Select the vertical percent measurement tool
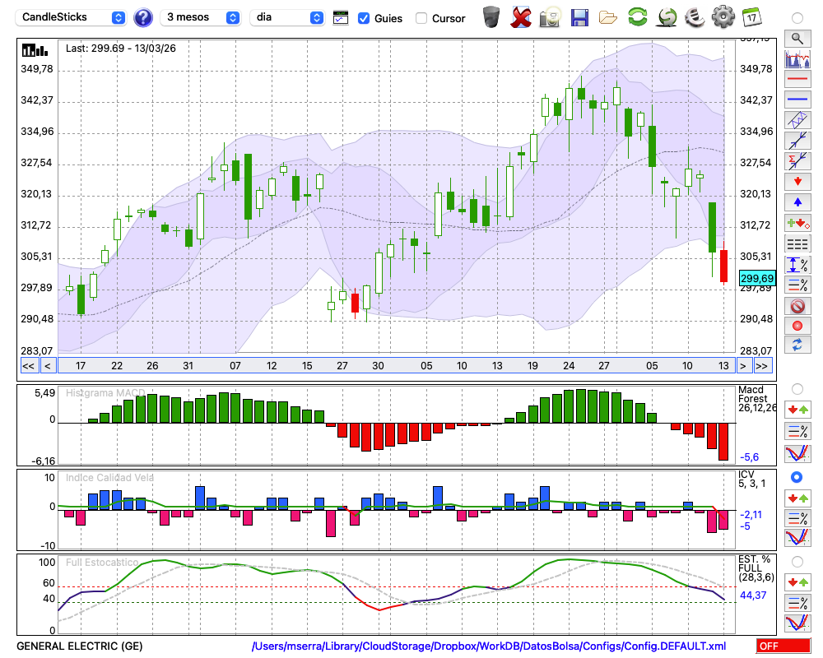Screen dimensions: 823x658 point(797,265)
